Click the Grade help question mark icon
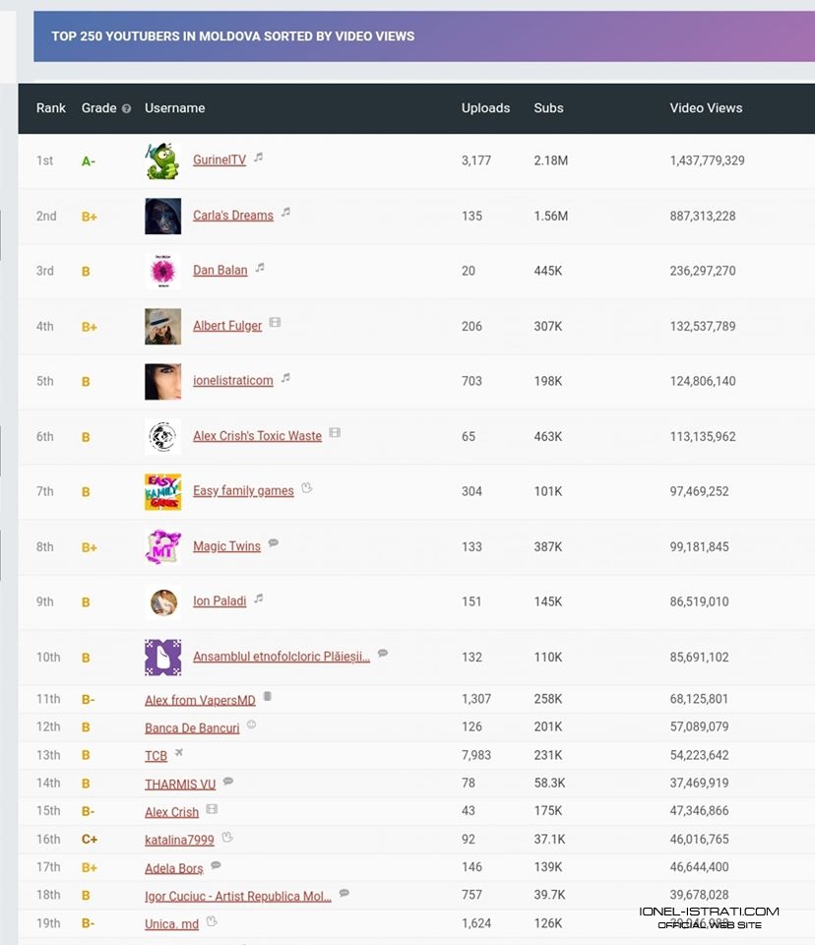This screenshot has height=945, width=815. [126, 109]
